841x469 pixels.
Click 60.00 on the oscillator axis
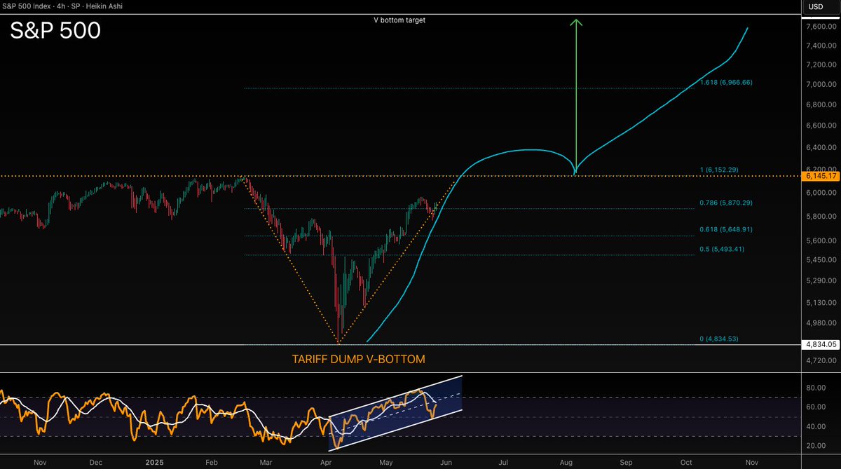(x=816, y=406)
